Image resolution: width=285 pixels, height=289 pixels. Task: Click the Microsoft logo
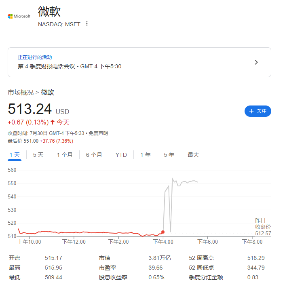(x=19, y=16)
